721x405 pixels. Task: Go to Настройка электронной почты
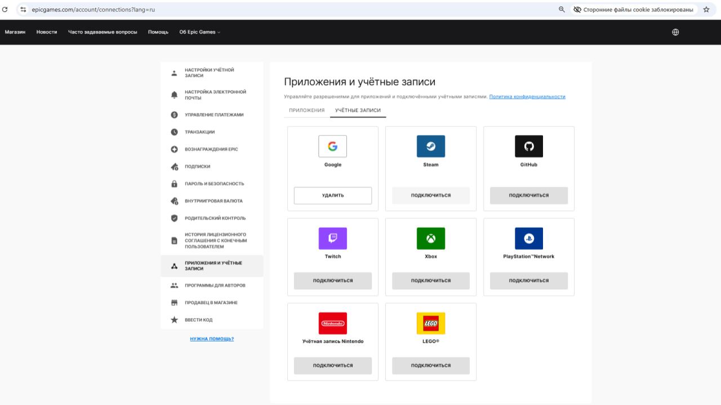tap(212, 95)
